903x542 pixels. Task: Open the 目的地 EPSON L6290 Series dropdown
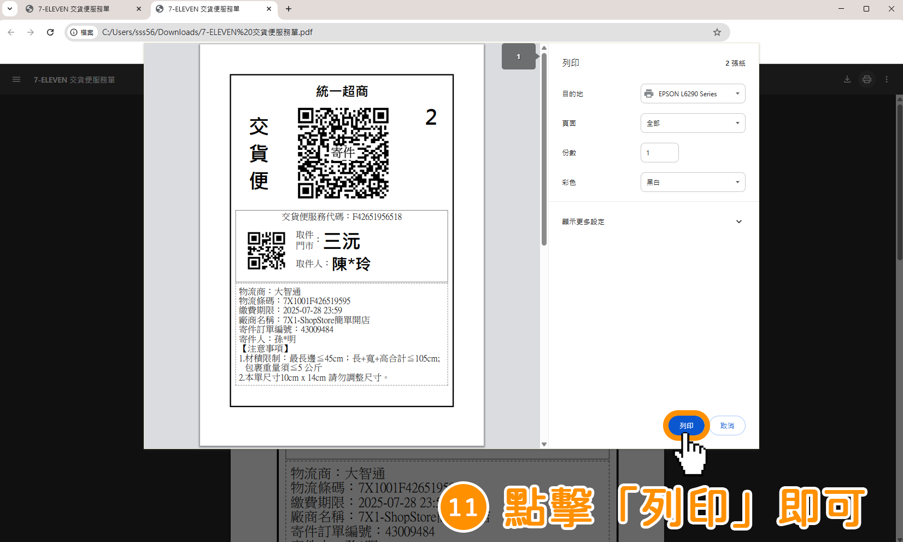(693, 94)
